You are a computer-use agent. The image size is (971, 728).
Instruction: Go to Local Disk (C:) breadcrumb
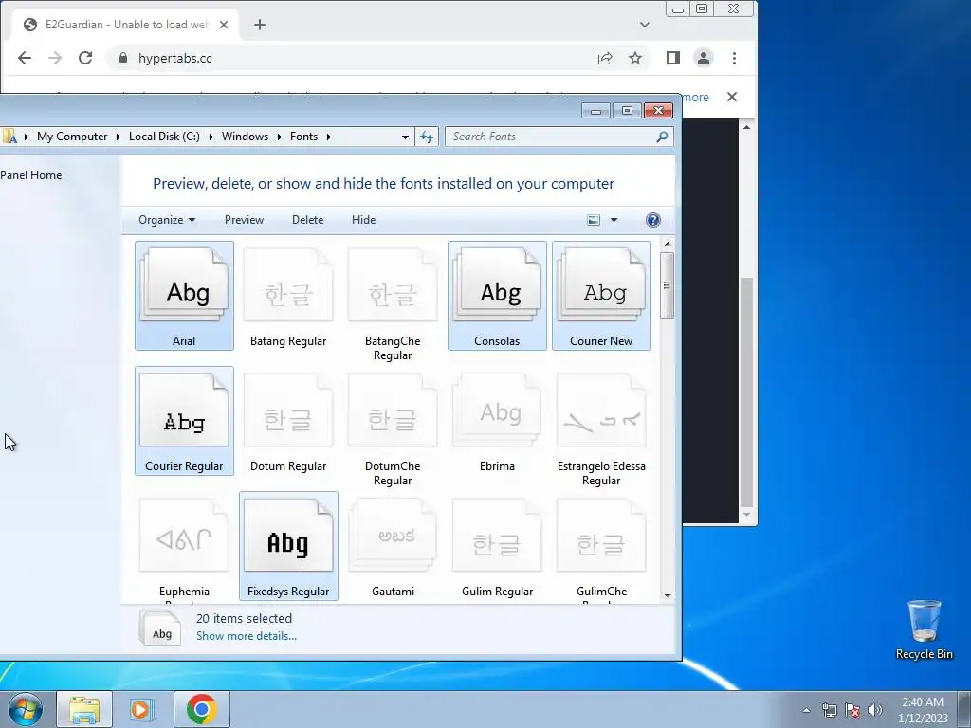tap(164, 136)
